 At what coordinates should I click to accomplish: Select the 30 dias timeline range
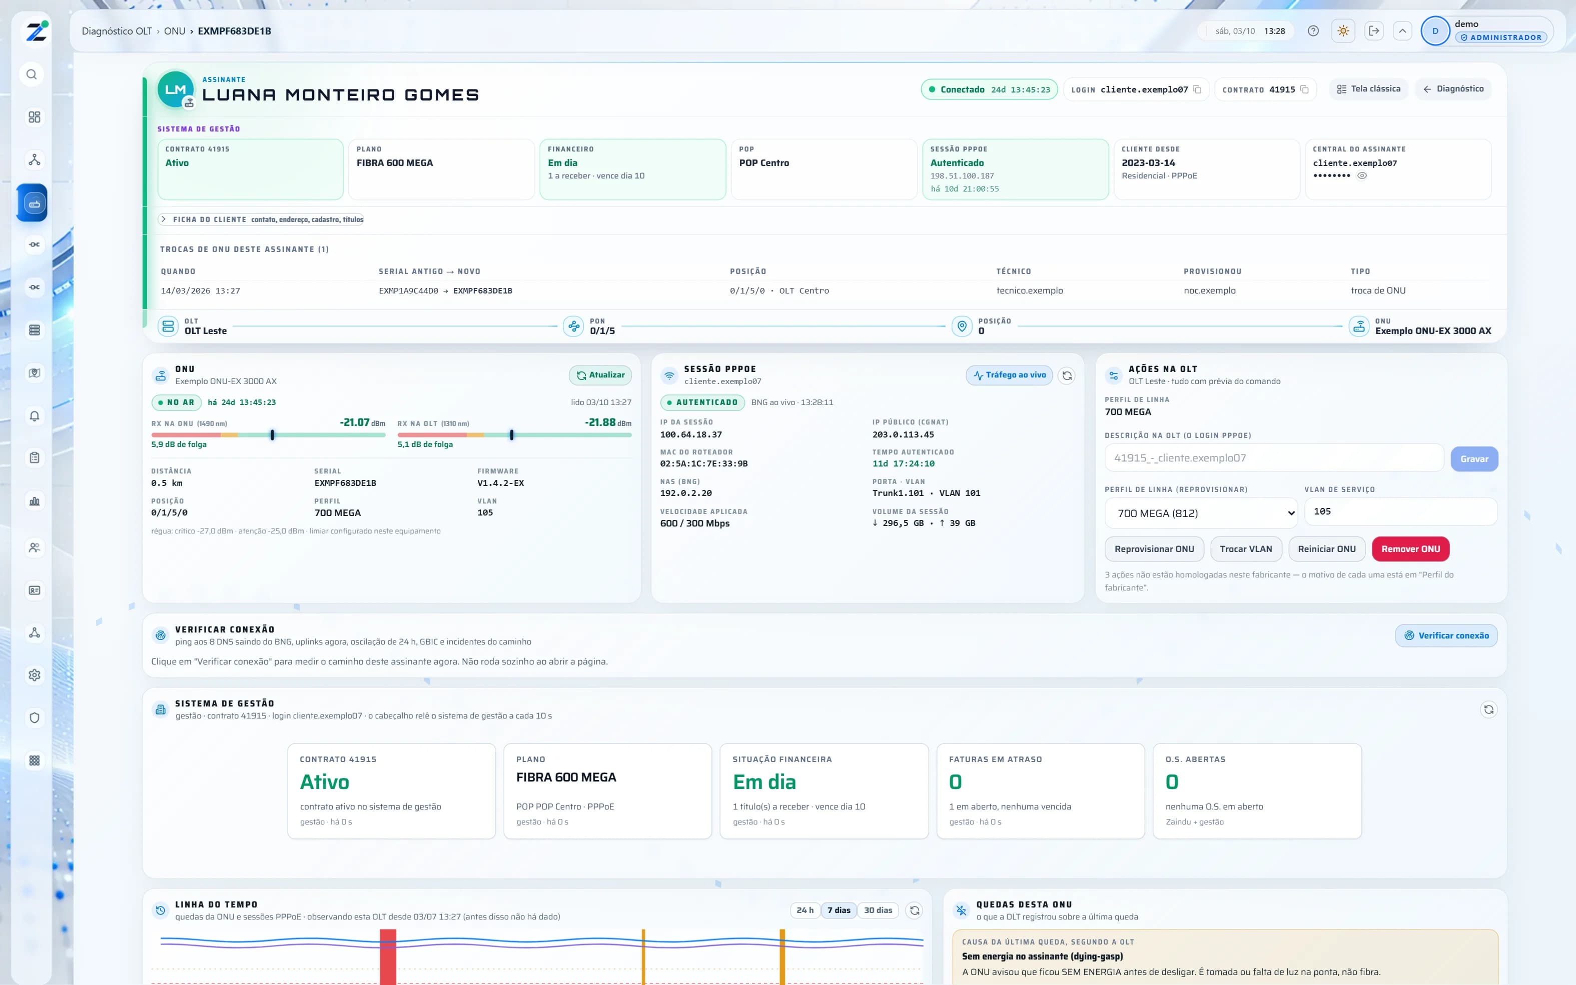877,910
